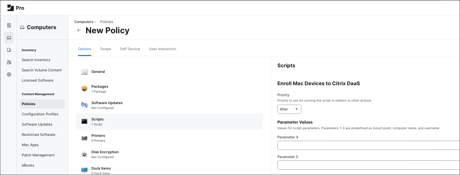Click the Software Updates globe icon
This screenshot has width=460, height=175.
click(84, 105)
